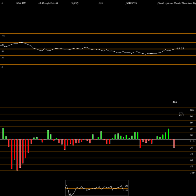Image resolution: width=196 pixels, height=196 pixels.
Task: Click the 'MR' panel label
Action: click(175, 102)
